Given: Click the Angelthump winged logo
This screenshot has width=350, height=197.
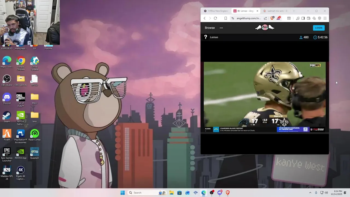Looking at the screenshot, I should click(265, 27).
